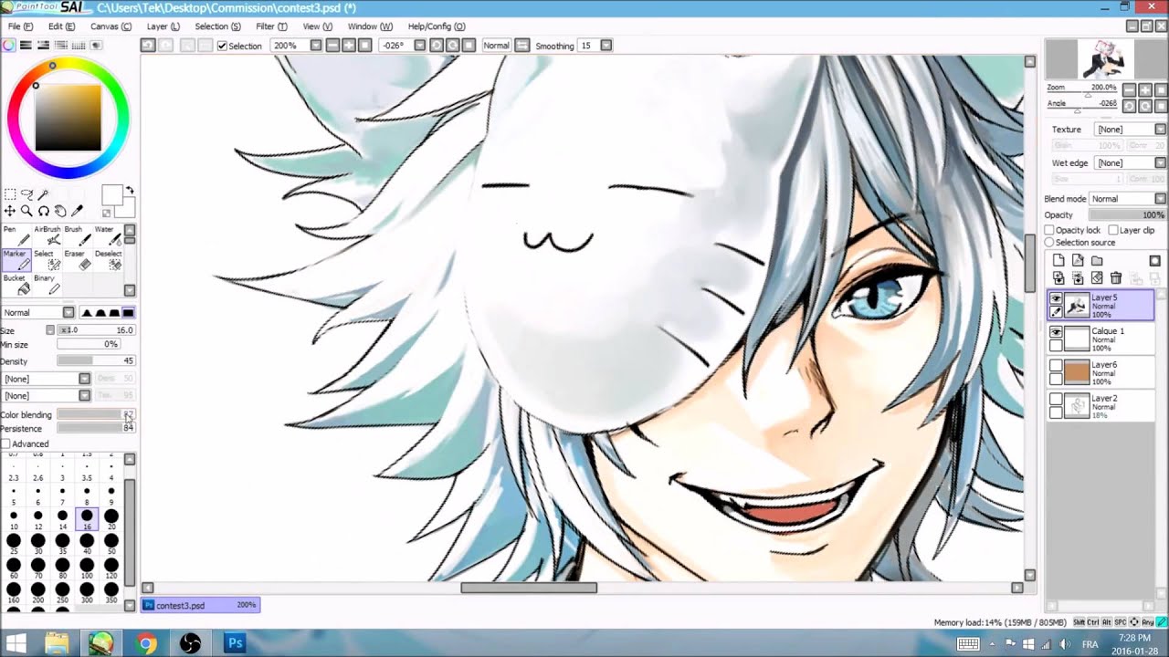
Task: Select the Deselect pen tool
Action: coord(107,259)
